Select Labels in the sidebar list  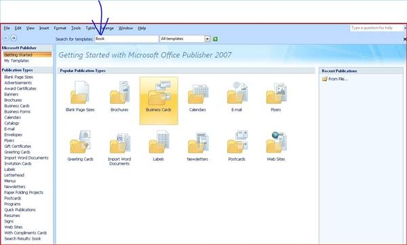click(x=9, y=169)
